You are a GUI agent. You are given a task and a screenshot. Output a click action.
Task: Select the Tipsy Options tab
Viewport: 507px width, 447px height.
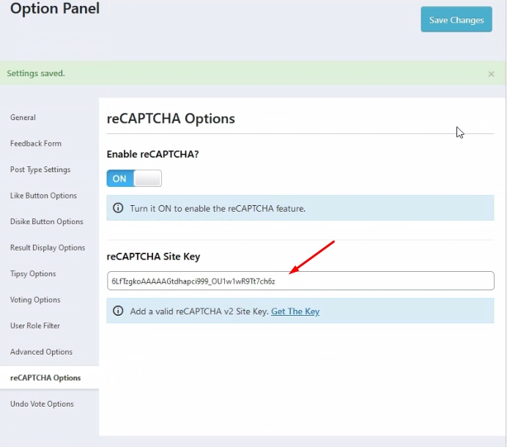(x=33, y=273)
